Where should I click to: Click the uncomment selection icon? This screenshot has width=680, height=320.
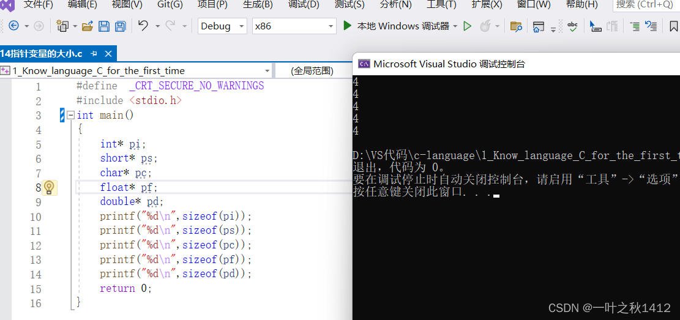coord(651,26)
